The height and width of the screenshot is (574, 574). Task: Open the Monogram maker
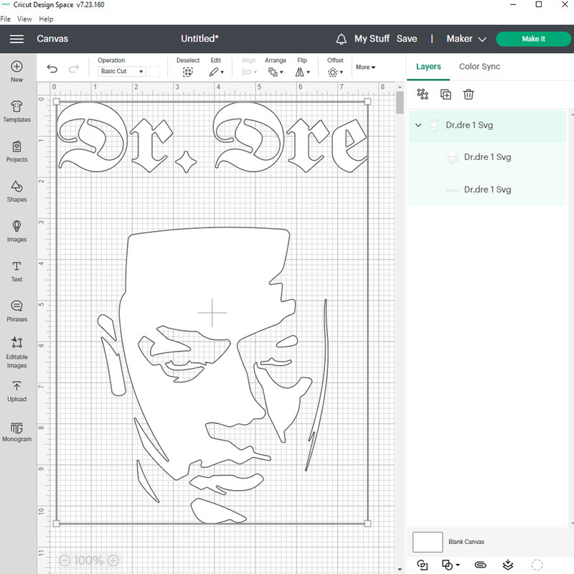tap(17, 431)
